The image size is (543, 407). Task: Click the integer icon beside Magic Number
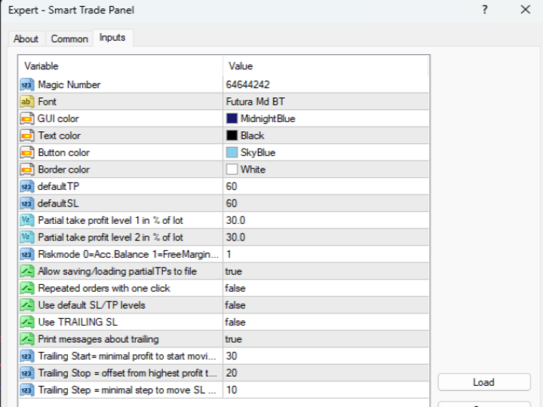pos(27,84)
